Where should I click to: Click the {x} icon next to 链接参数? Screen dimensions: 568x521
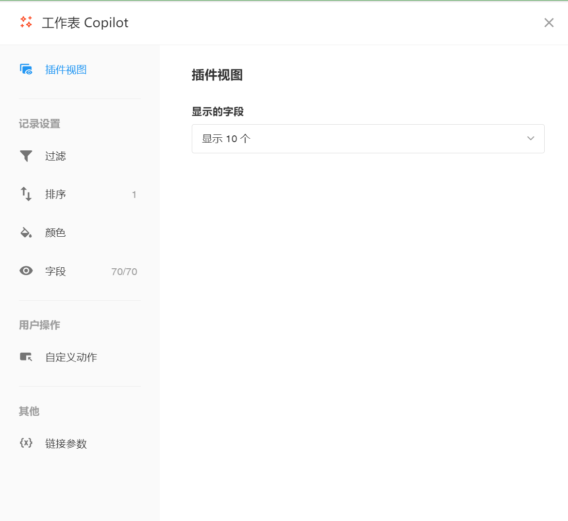[x=26, y=443]
